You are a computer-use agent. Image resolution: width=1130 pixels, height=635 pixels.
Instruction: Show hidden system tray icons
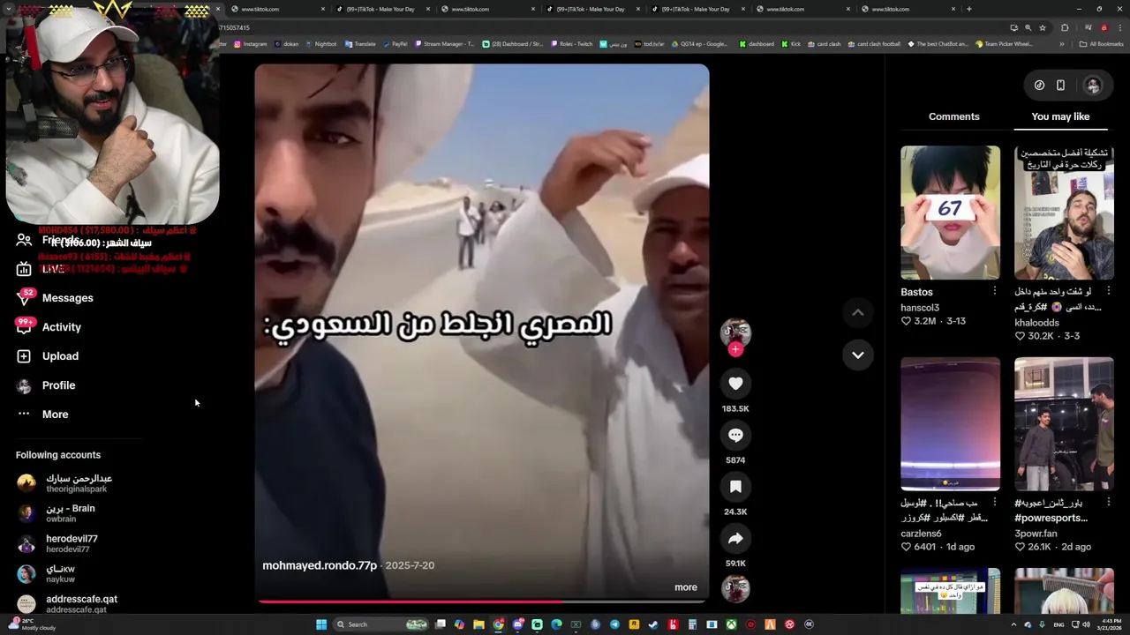coord(1014,624)
